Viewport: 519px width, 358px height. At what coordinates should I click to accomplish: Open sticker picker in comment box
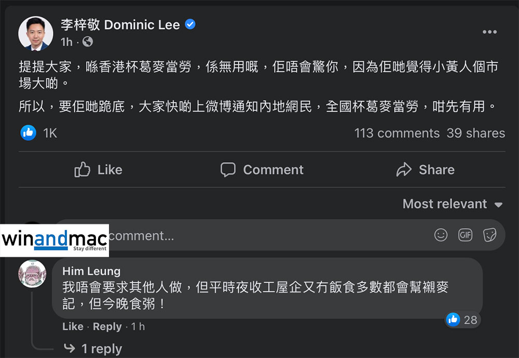(x=489, y=235)
